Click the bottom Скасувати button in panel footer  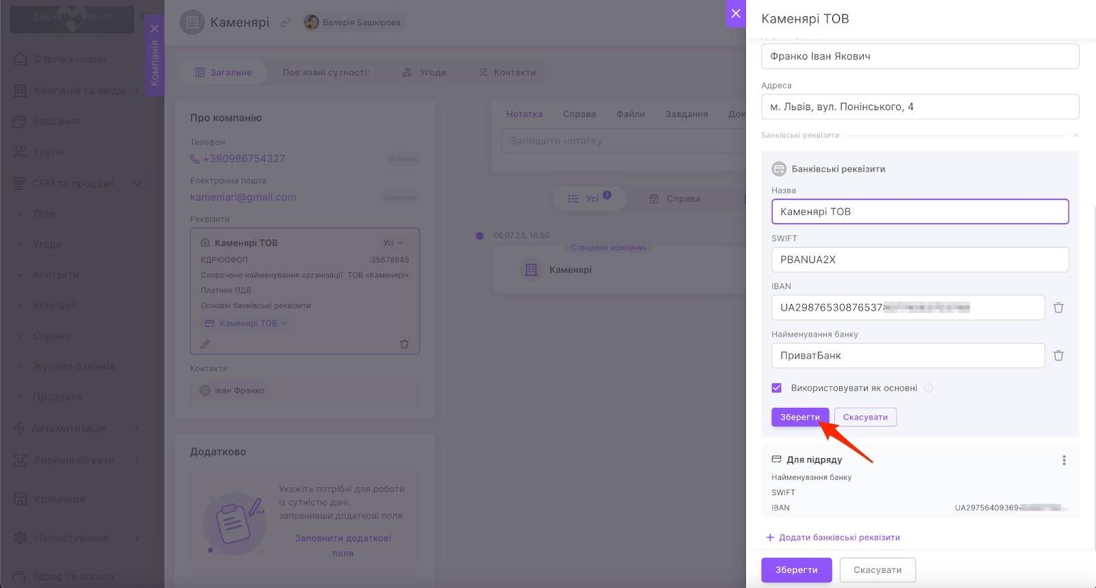click(877, 570)
